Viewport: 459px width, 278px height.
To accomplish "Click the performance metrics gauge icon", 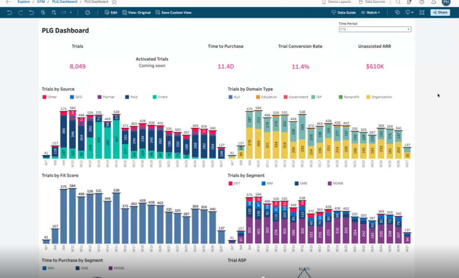I will pyautogui.click(x=87, y=13).
